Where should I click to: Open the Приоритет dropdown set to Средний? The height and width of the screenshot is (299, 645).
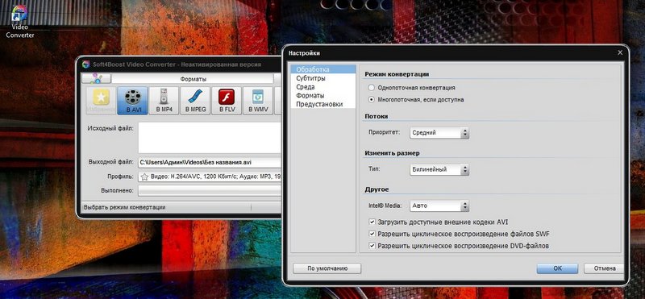click(x=439, y=133)
